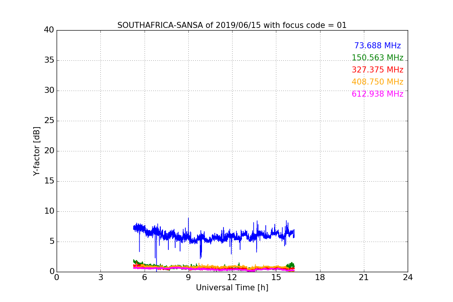Select the 408.750 MHz legend label
The width and height of the screenshot is (453, 302).
point(377,82)
